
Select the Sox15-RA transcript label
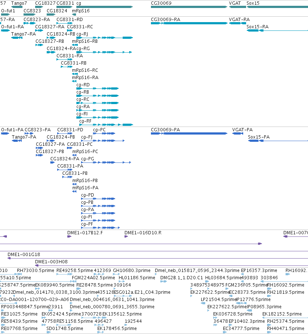coord(257,26)
